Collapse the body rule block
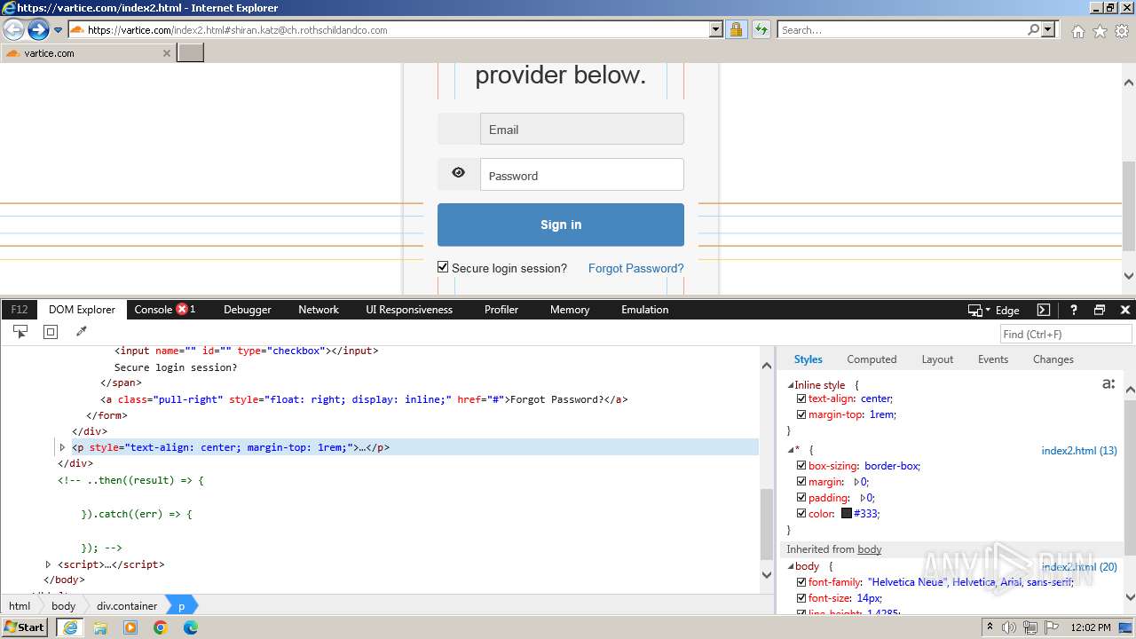Viewport: 1136px width, 639px height. coord(791,566)
